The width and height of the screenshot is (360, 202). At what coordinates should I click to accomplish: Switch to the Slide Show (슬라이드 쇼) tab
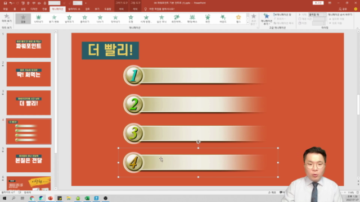click(x=74, y=9)
